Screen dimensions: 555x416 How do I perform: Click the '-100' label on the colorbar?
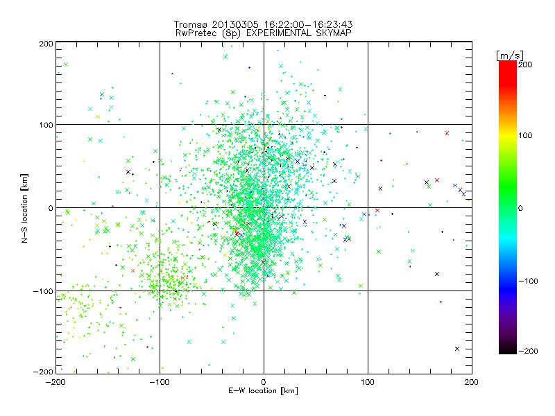coord(528,281)
